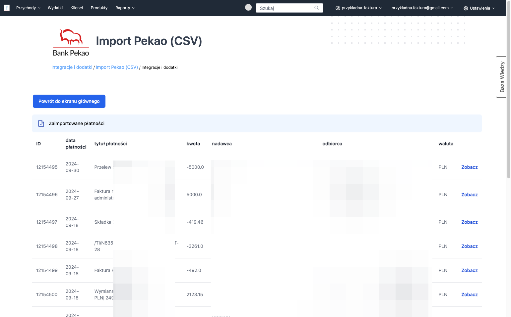Click amount -492.0 cell
This screenshot has width=511, height=317.
pos(194,270)
